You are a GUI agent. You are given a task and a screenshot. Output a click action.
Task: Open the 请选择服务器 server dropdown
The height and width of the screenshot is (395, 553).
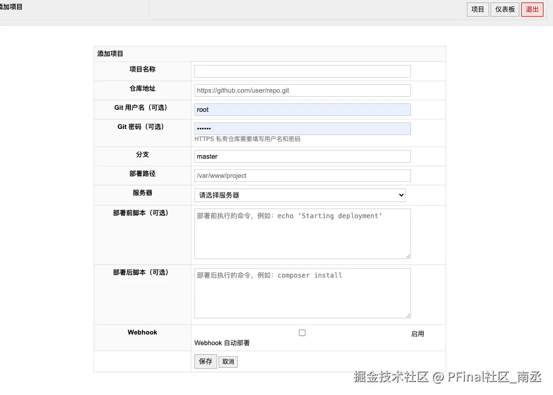(x=300, y=195)
